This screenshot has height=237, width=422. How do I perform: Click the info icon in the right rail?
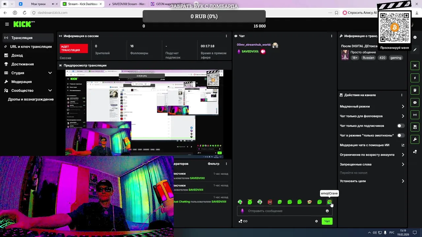[415, 37]
